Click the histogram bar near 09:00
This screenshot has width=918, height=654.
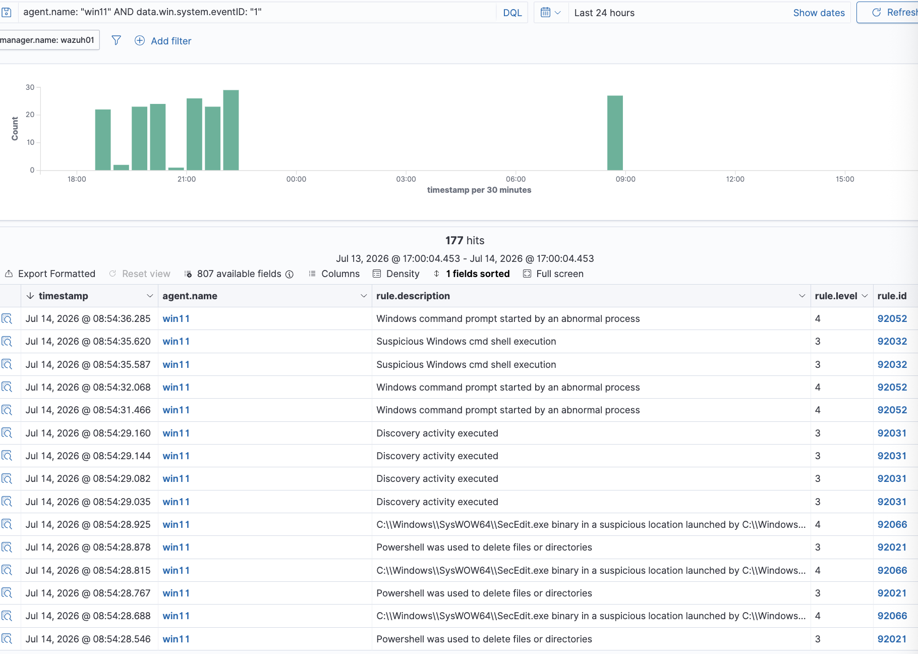point(615,133)
